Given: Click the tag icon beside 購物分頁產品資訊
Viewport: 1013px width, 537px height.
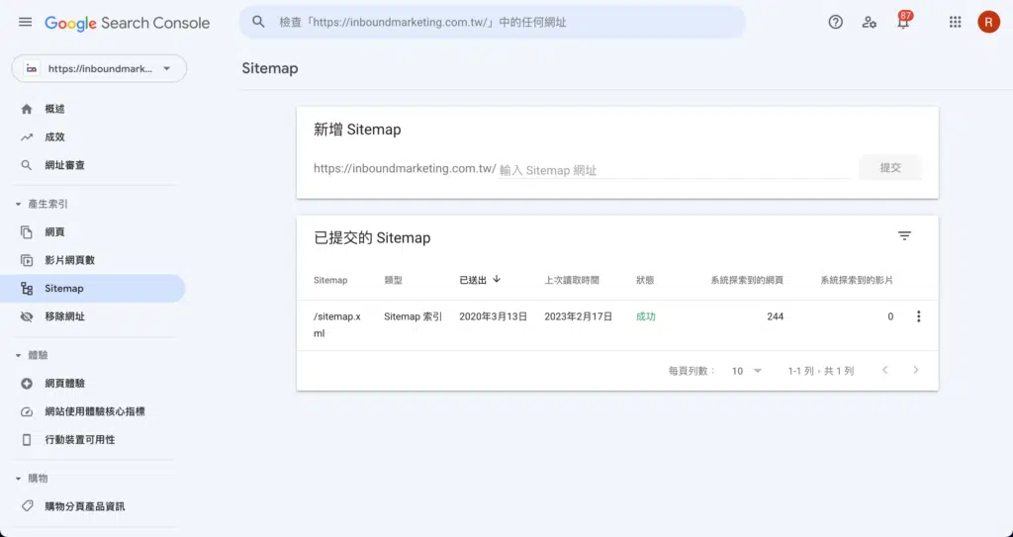Looking at the screenshot, I should (27, 506).
